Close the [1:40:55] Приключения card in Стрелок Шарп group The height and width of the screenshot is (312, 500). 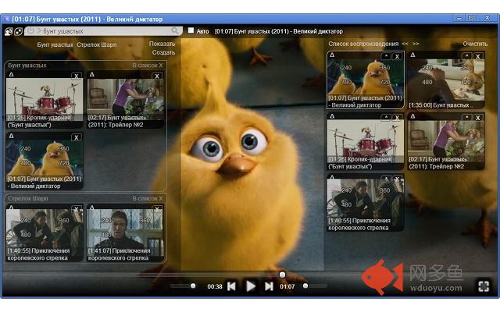tap(77, 209)
